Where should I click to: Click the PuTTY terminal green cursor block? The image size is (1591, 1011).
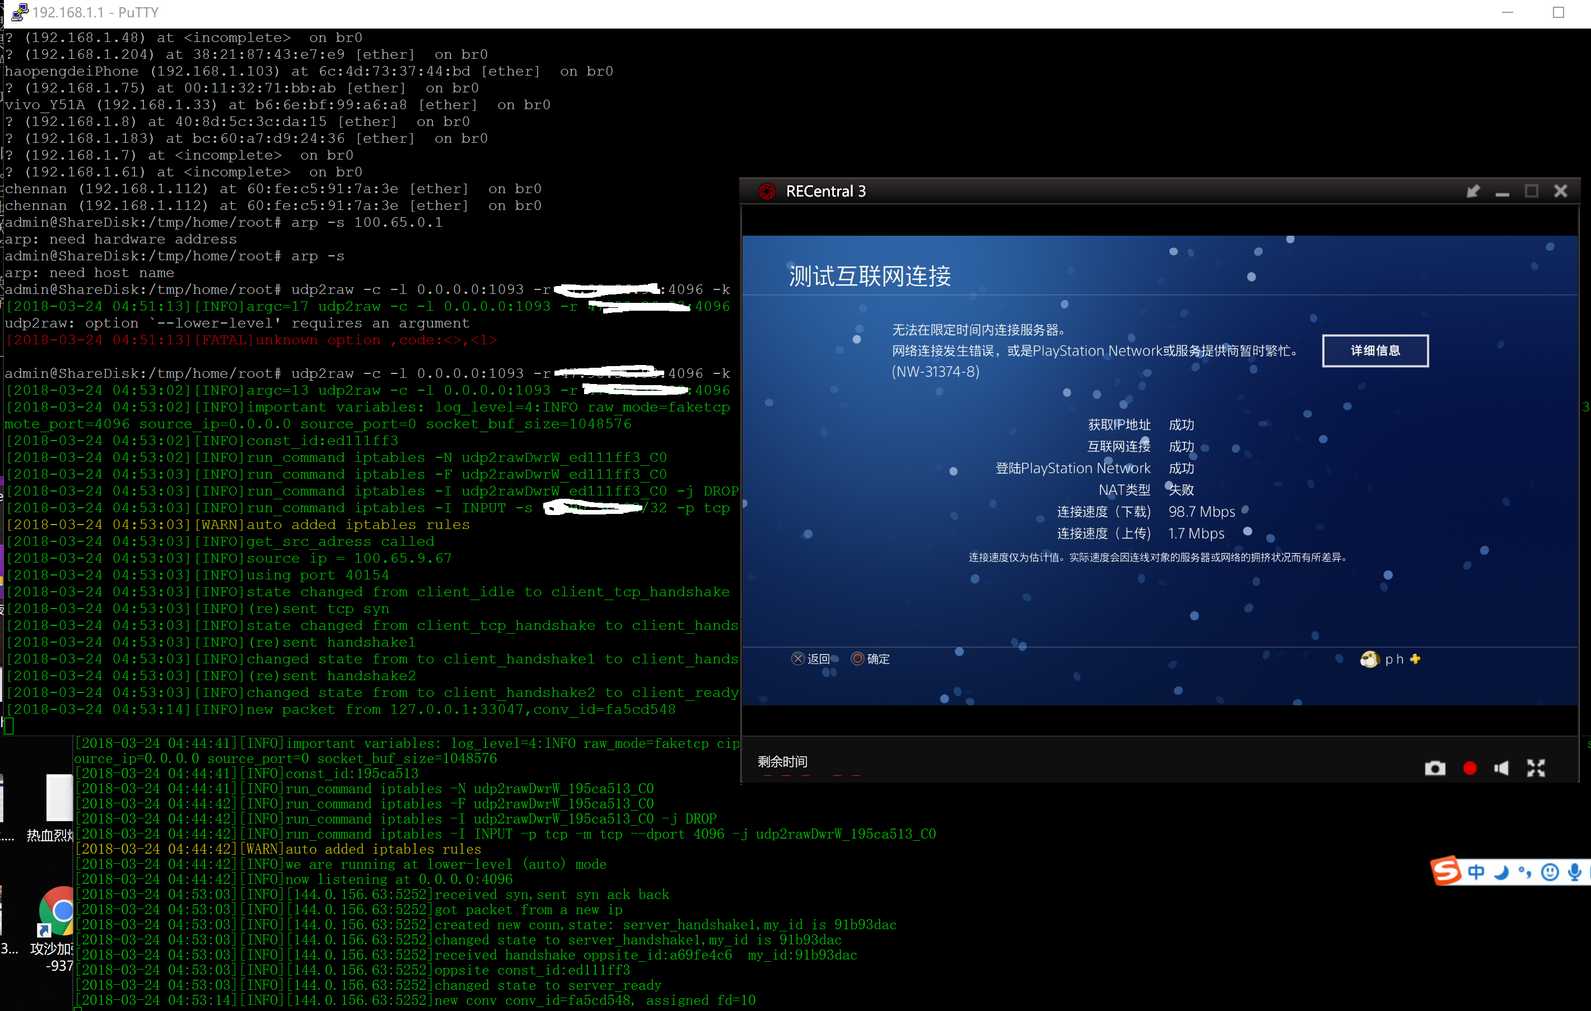coord(10,726)
